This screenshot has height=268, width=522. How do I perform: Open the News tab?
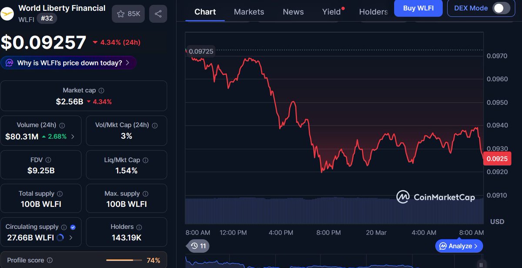[x=293, y=12]
